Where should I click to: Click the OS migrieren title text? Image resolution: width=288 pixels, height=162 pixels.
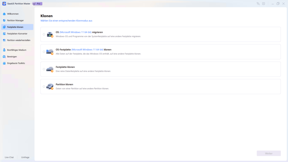coord(79,32)
